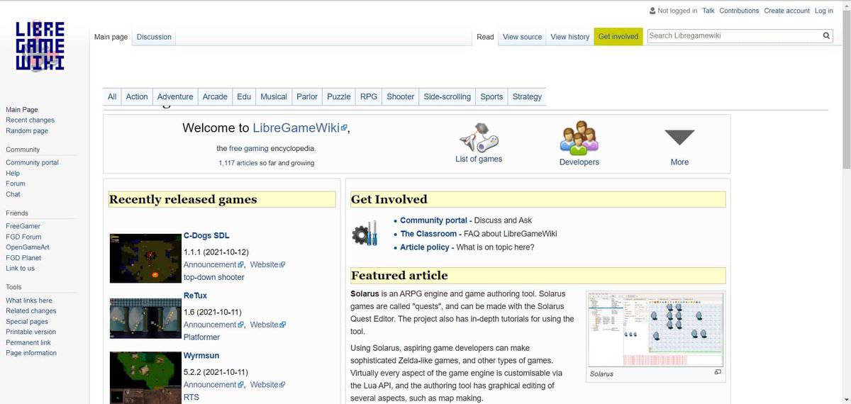851x404 pixels.
Task: Select the Musical genre tab
Action: [274, 97]
